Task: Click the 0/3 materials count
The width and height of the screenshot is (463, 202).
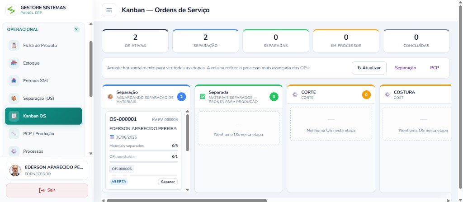Action: 175,146
